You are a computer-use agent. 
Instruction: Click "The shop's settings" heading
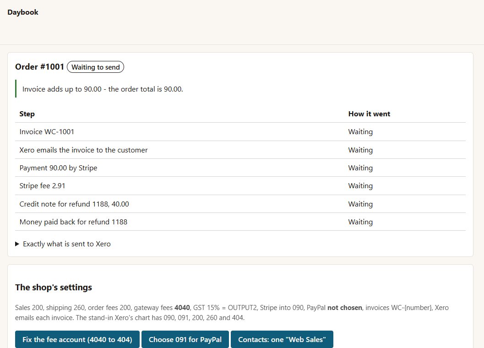[54, 288]
